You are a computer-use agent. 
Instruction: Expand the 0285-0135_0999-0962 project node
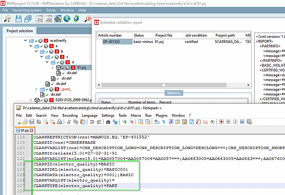[31, 100]
